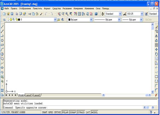Select the Arc tool
Screen dimensions: 160x115
pos(2,50)
